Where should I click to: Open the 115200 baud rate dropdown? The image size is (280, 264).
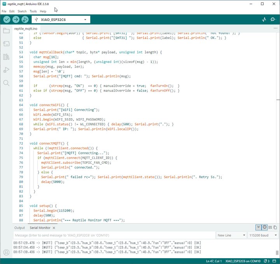coord(263,235)
